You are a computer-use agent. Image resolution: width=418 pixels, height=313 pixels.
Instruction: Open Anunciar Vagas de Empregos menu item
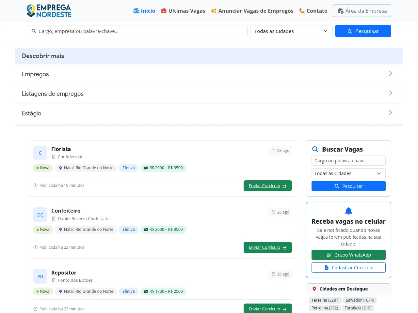pos(252,11)
